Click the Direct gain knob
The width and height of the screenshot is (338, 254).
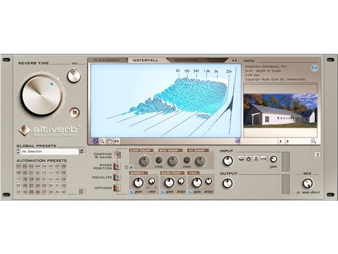pos(138,183)
